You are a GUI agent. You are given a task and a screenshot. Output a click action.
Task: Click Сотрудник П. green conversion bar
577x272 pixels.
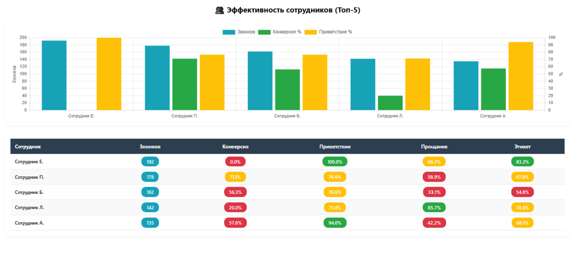[185, 84]
